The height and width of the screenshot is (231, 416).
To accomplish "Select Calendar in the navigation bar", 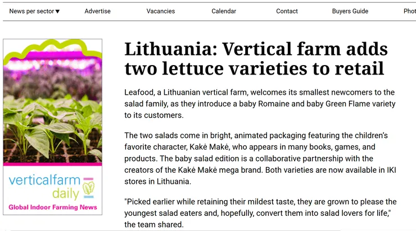I will point(224,11).
